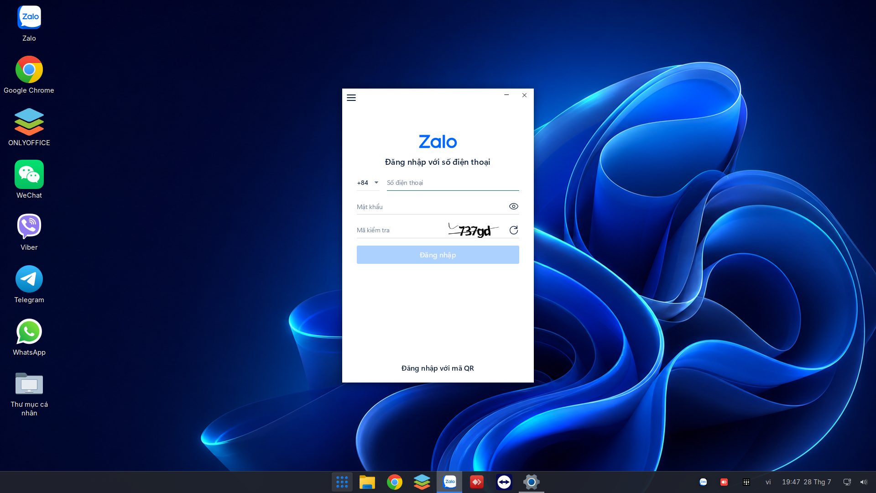The width and height of the screenshot is (876, 493).
Task: Open the clock showing 19:47
Action: [807, 482]
